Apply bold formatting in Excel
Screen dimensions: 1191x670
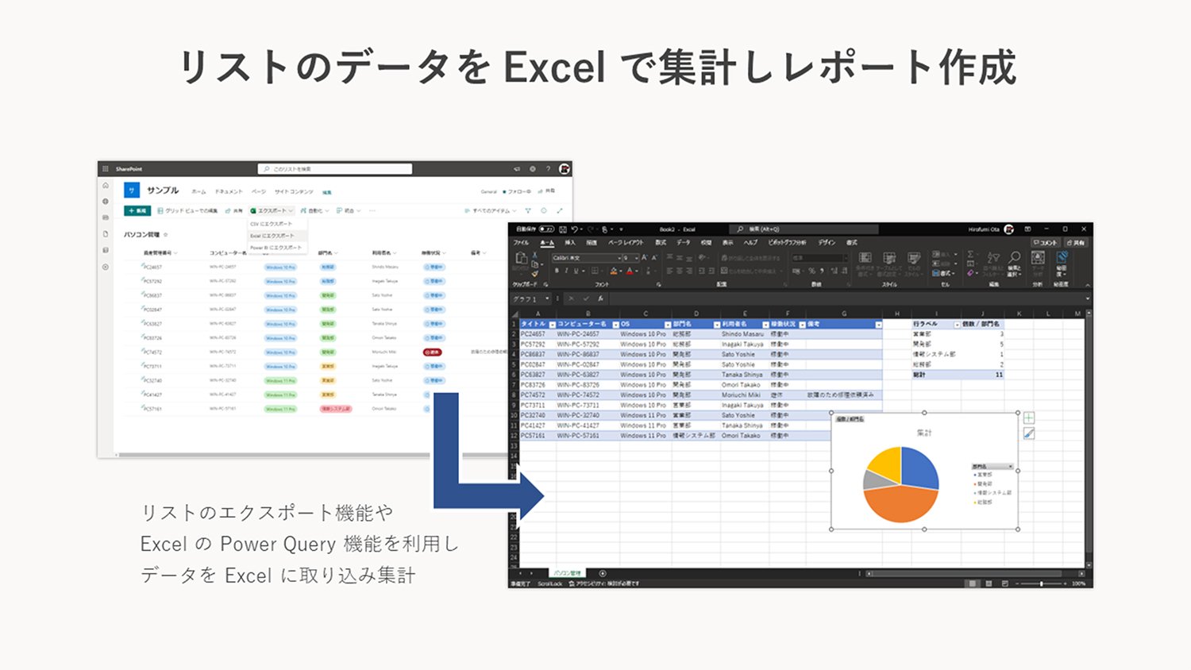coord(556,271)
